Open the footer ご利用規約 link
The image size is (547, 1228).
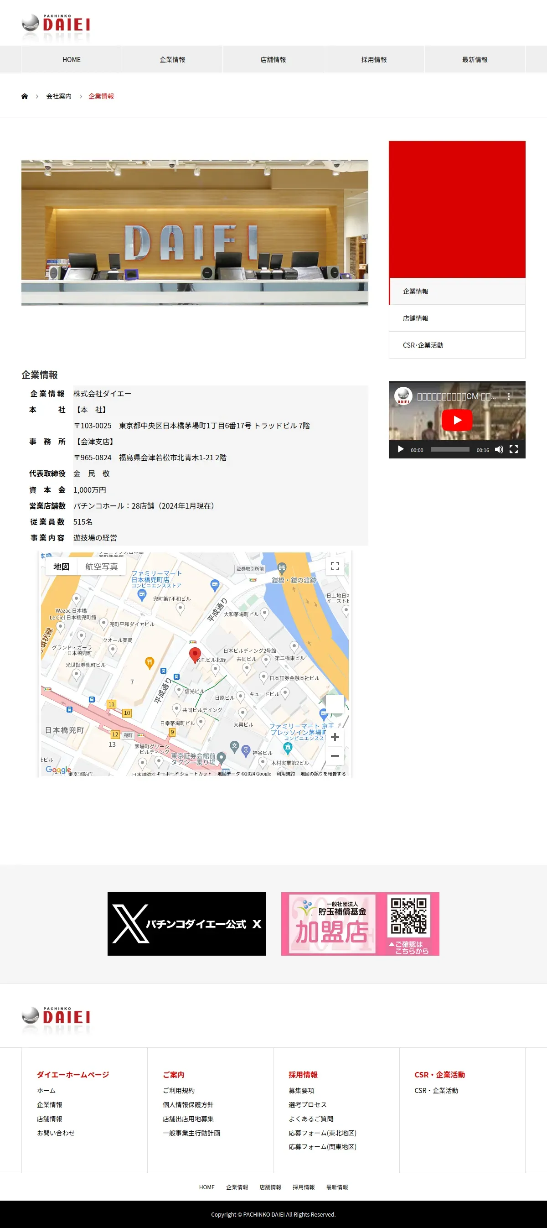pos(179,1090)
